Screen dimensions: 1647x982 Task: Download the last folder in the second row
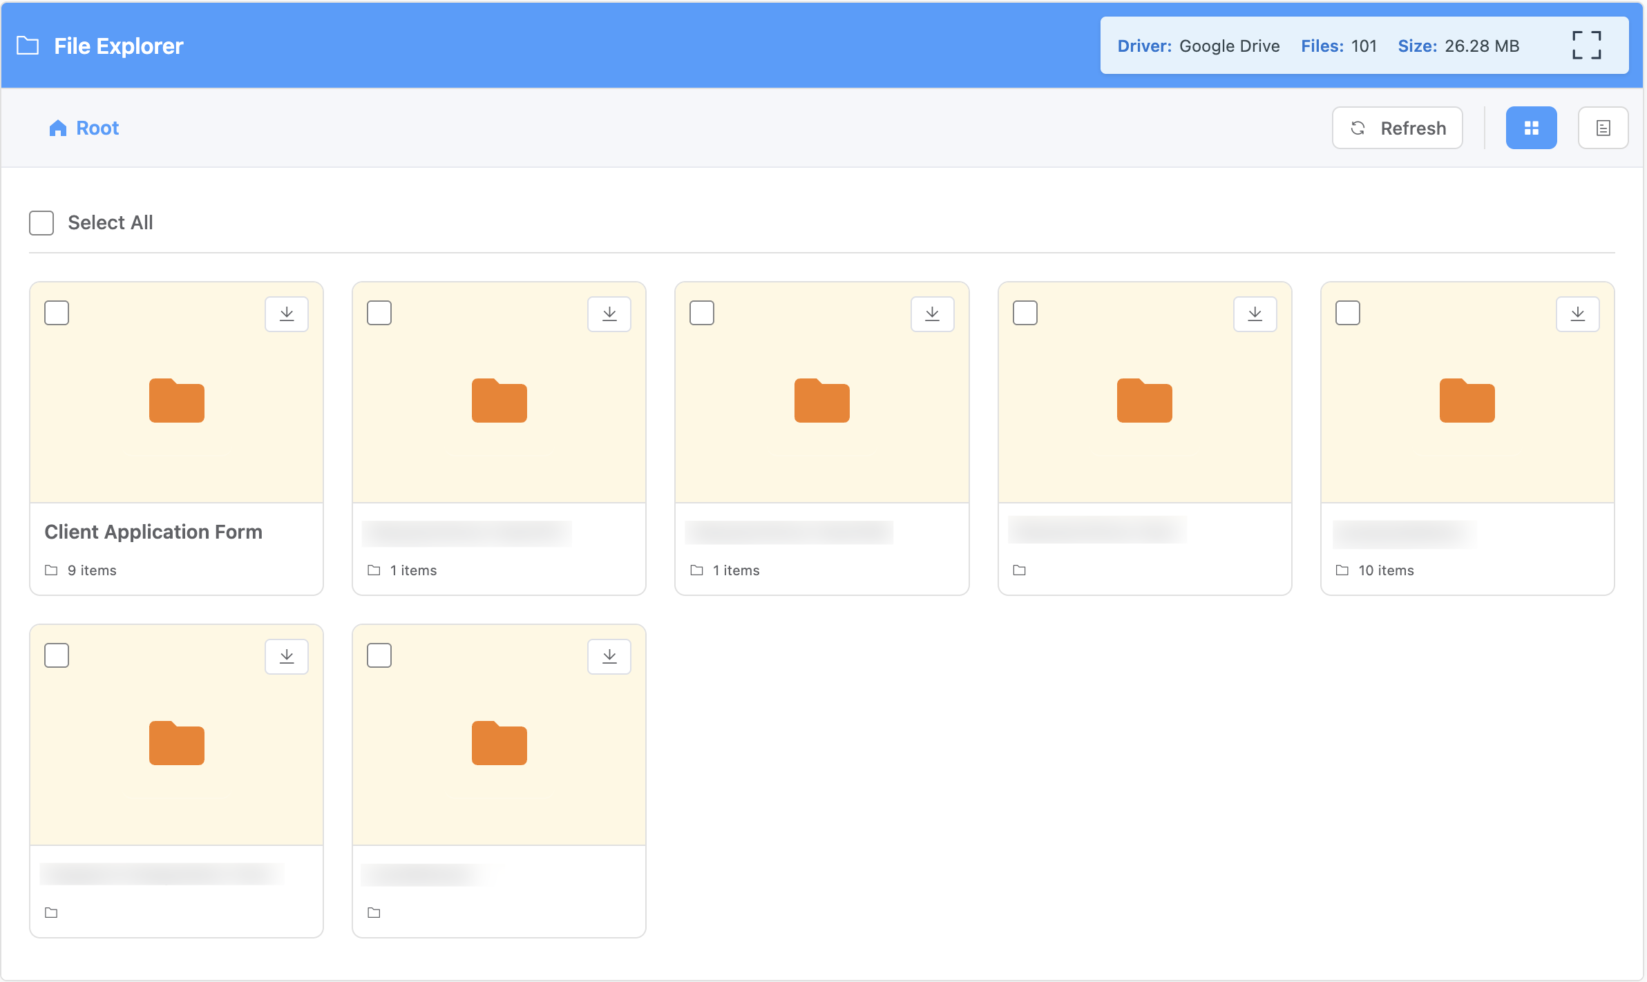pyautogui.click(x=609, y=656)
